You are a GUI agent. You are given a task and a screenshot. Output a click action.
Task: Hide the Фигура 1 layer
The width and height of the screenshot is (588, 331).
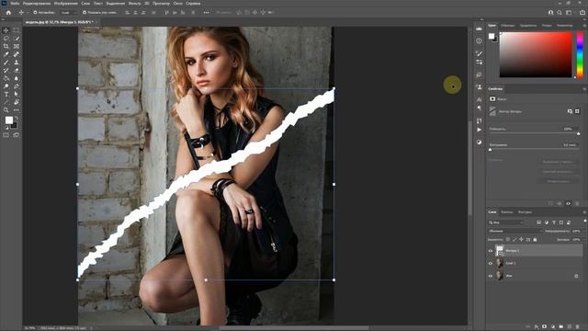pos(491,251)
